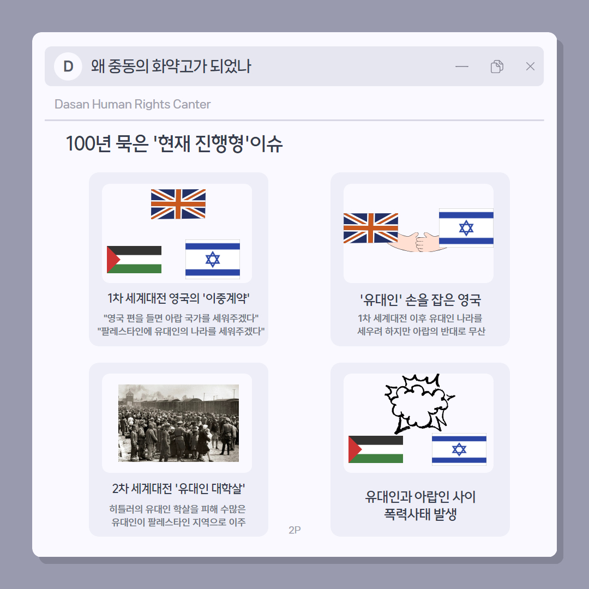Click the Dasan Human Rights Canter label
Image resolution: width=589 pixels, height=589 pixels.
pyautogui.click(x=133, y=104)
